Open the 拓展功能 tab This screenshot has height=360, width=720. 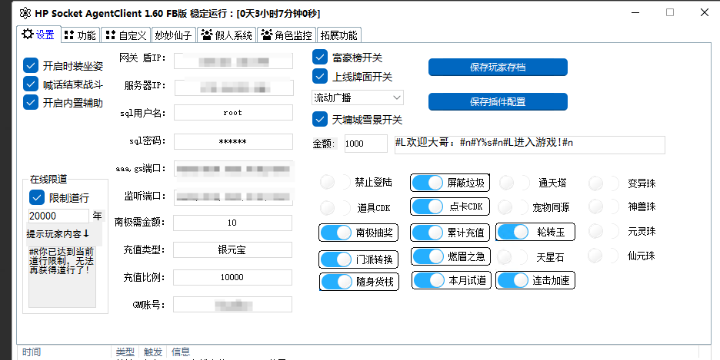339,35
